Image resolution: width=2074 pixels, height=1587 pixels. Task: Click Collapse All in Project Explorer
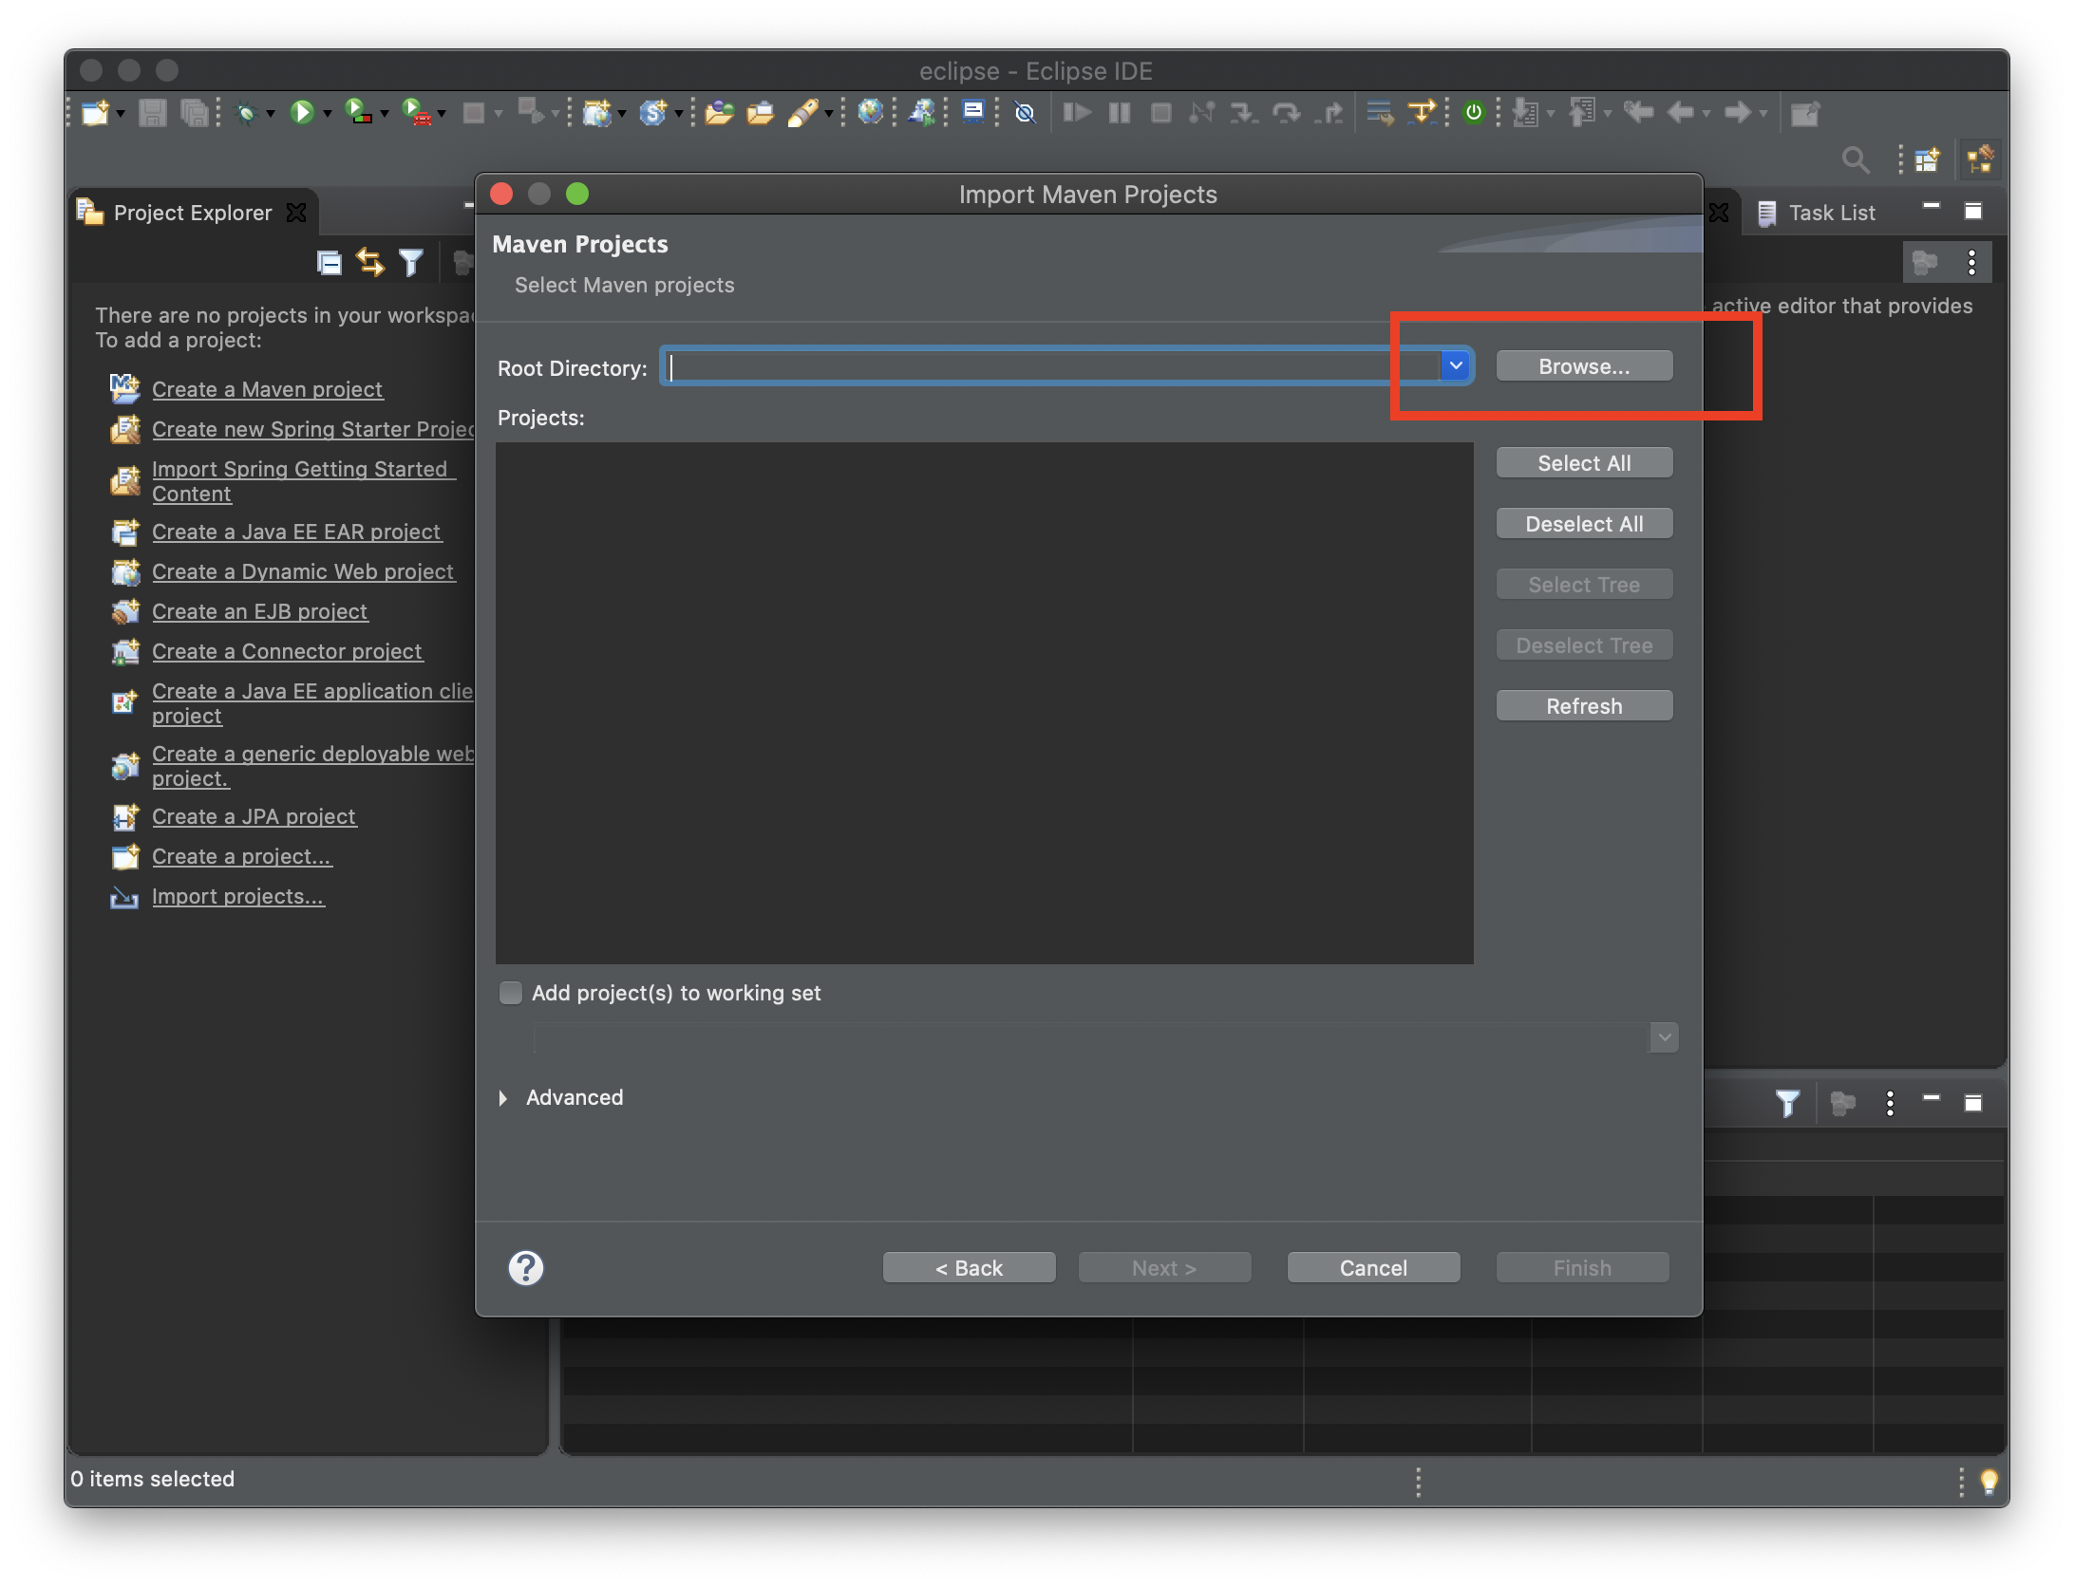[x=329, y=262]
